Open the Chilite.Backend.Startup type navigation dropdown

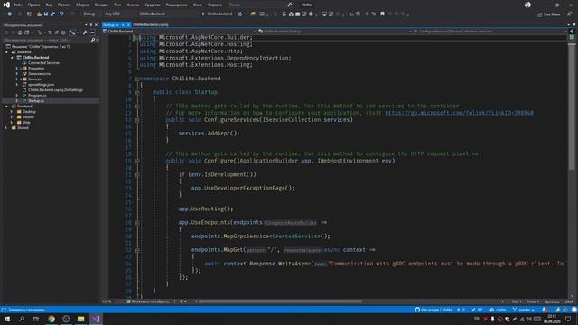[334, 32]
